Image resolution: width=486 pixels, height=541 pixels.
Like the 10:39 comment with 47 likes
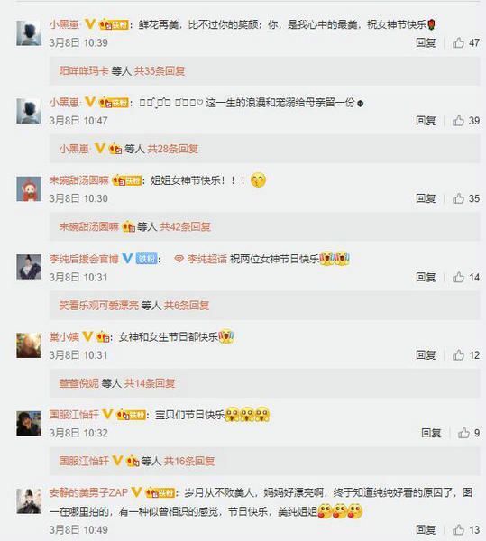(x=458, y=42)
